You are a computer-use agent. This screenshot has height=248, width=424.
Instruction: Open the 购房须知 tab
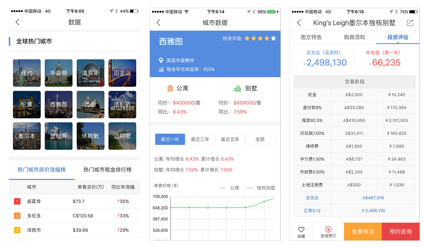click(x=354, y=37)
